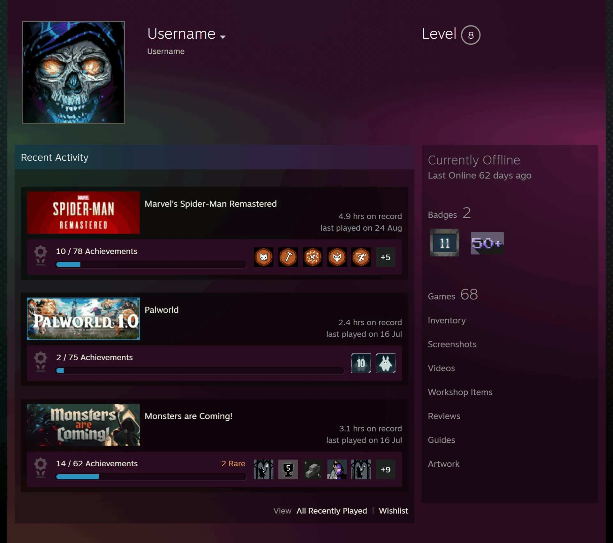Click the Palworld '10' achievement icon
The image size is (613, 543).
(x=361, y=363)
